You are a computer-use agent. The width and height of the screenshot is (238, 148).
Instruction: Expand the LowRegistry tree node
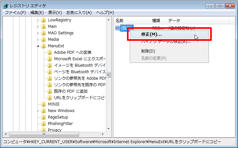coord(38,20)
